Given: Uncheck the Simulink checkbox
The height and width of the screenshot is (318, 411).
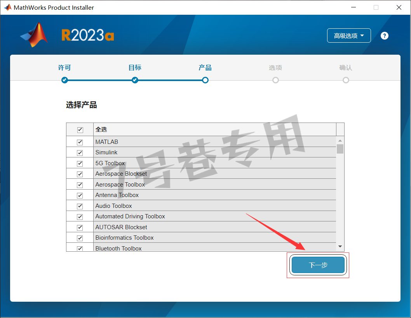Looking at the screenshot, I should pyautogui.click(x=80, y=153).
